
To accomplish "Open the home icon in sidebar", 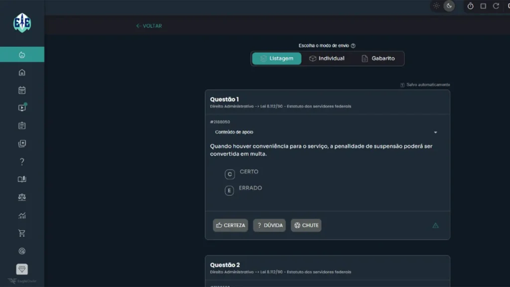I will 22,72.
